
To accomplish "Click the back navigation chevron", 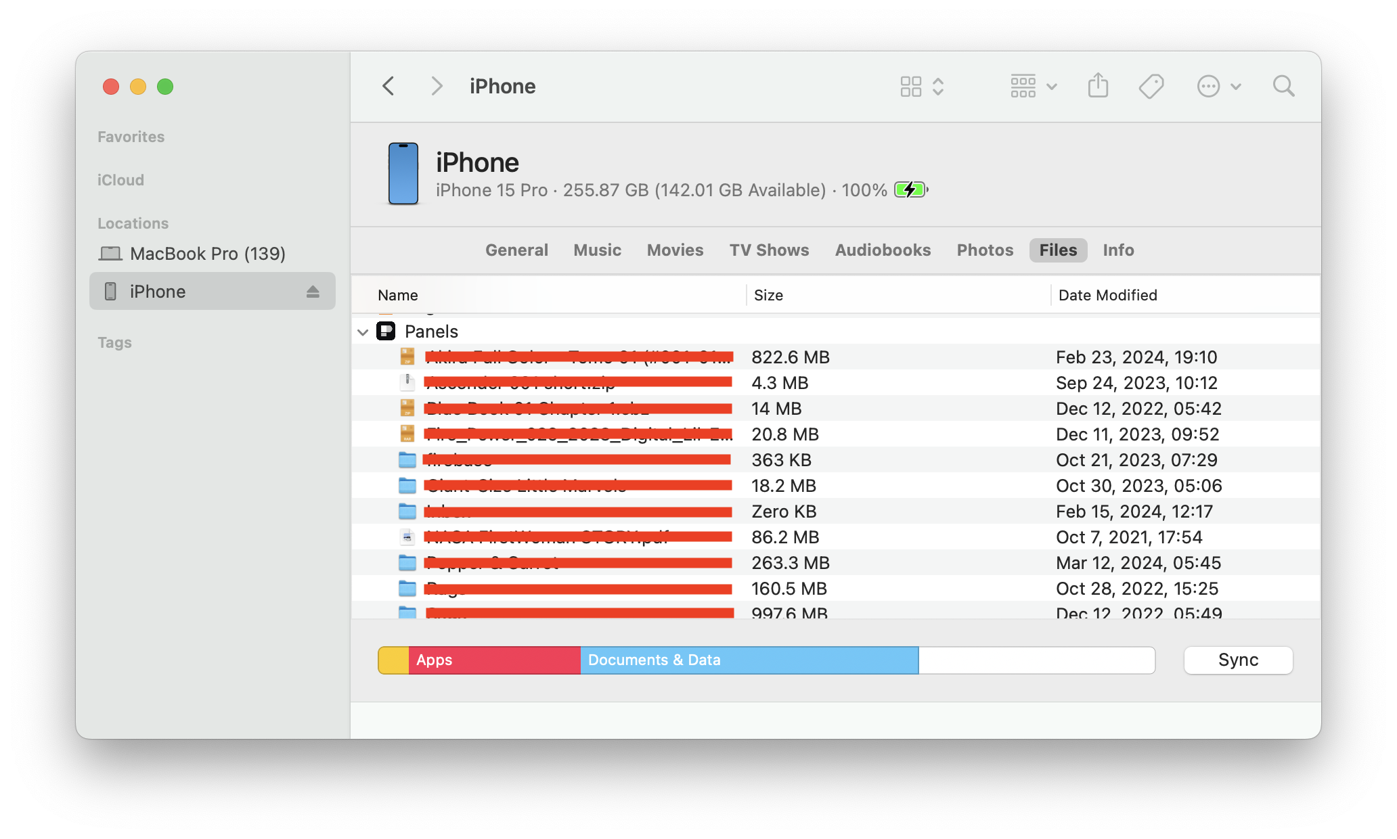I will click(x=389, y=87).
